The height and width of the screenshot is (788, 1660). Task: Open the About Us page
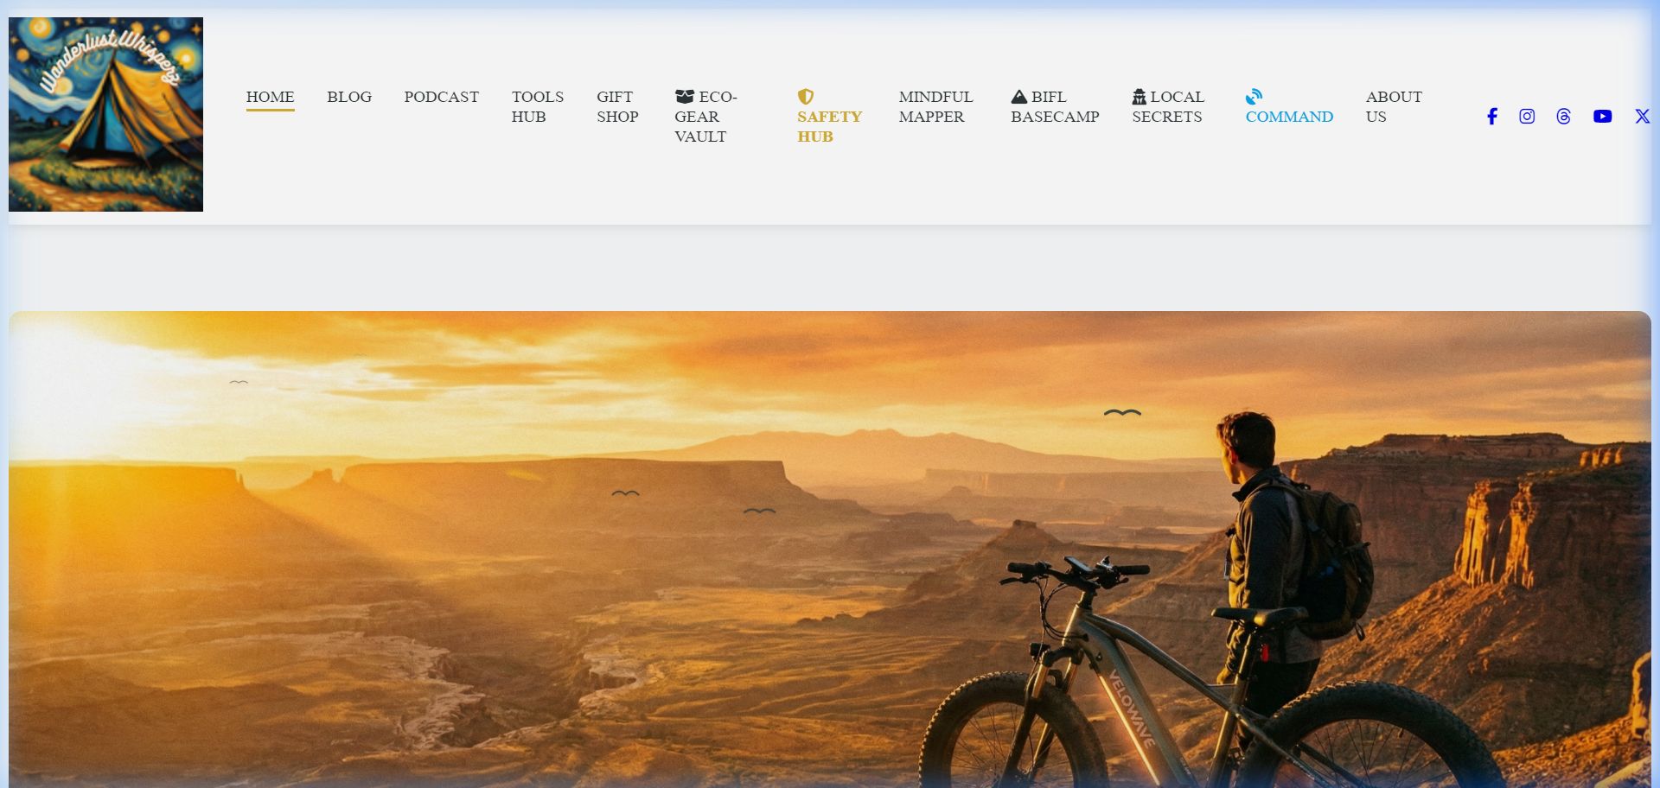(x=1394, y=106)
